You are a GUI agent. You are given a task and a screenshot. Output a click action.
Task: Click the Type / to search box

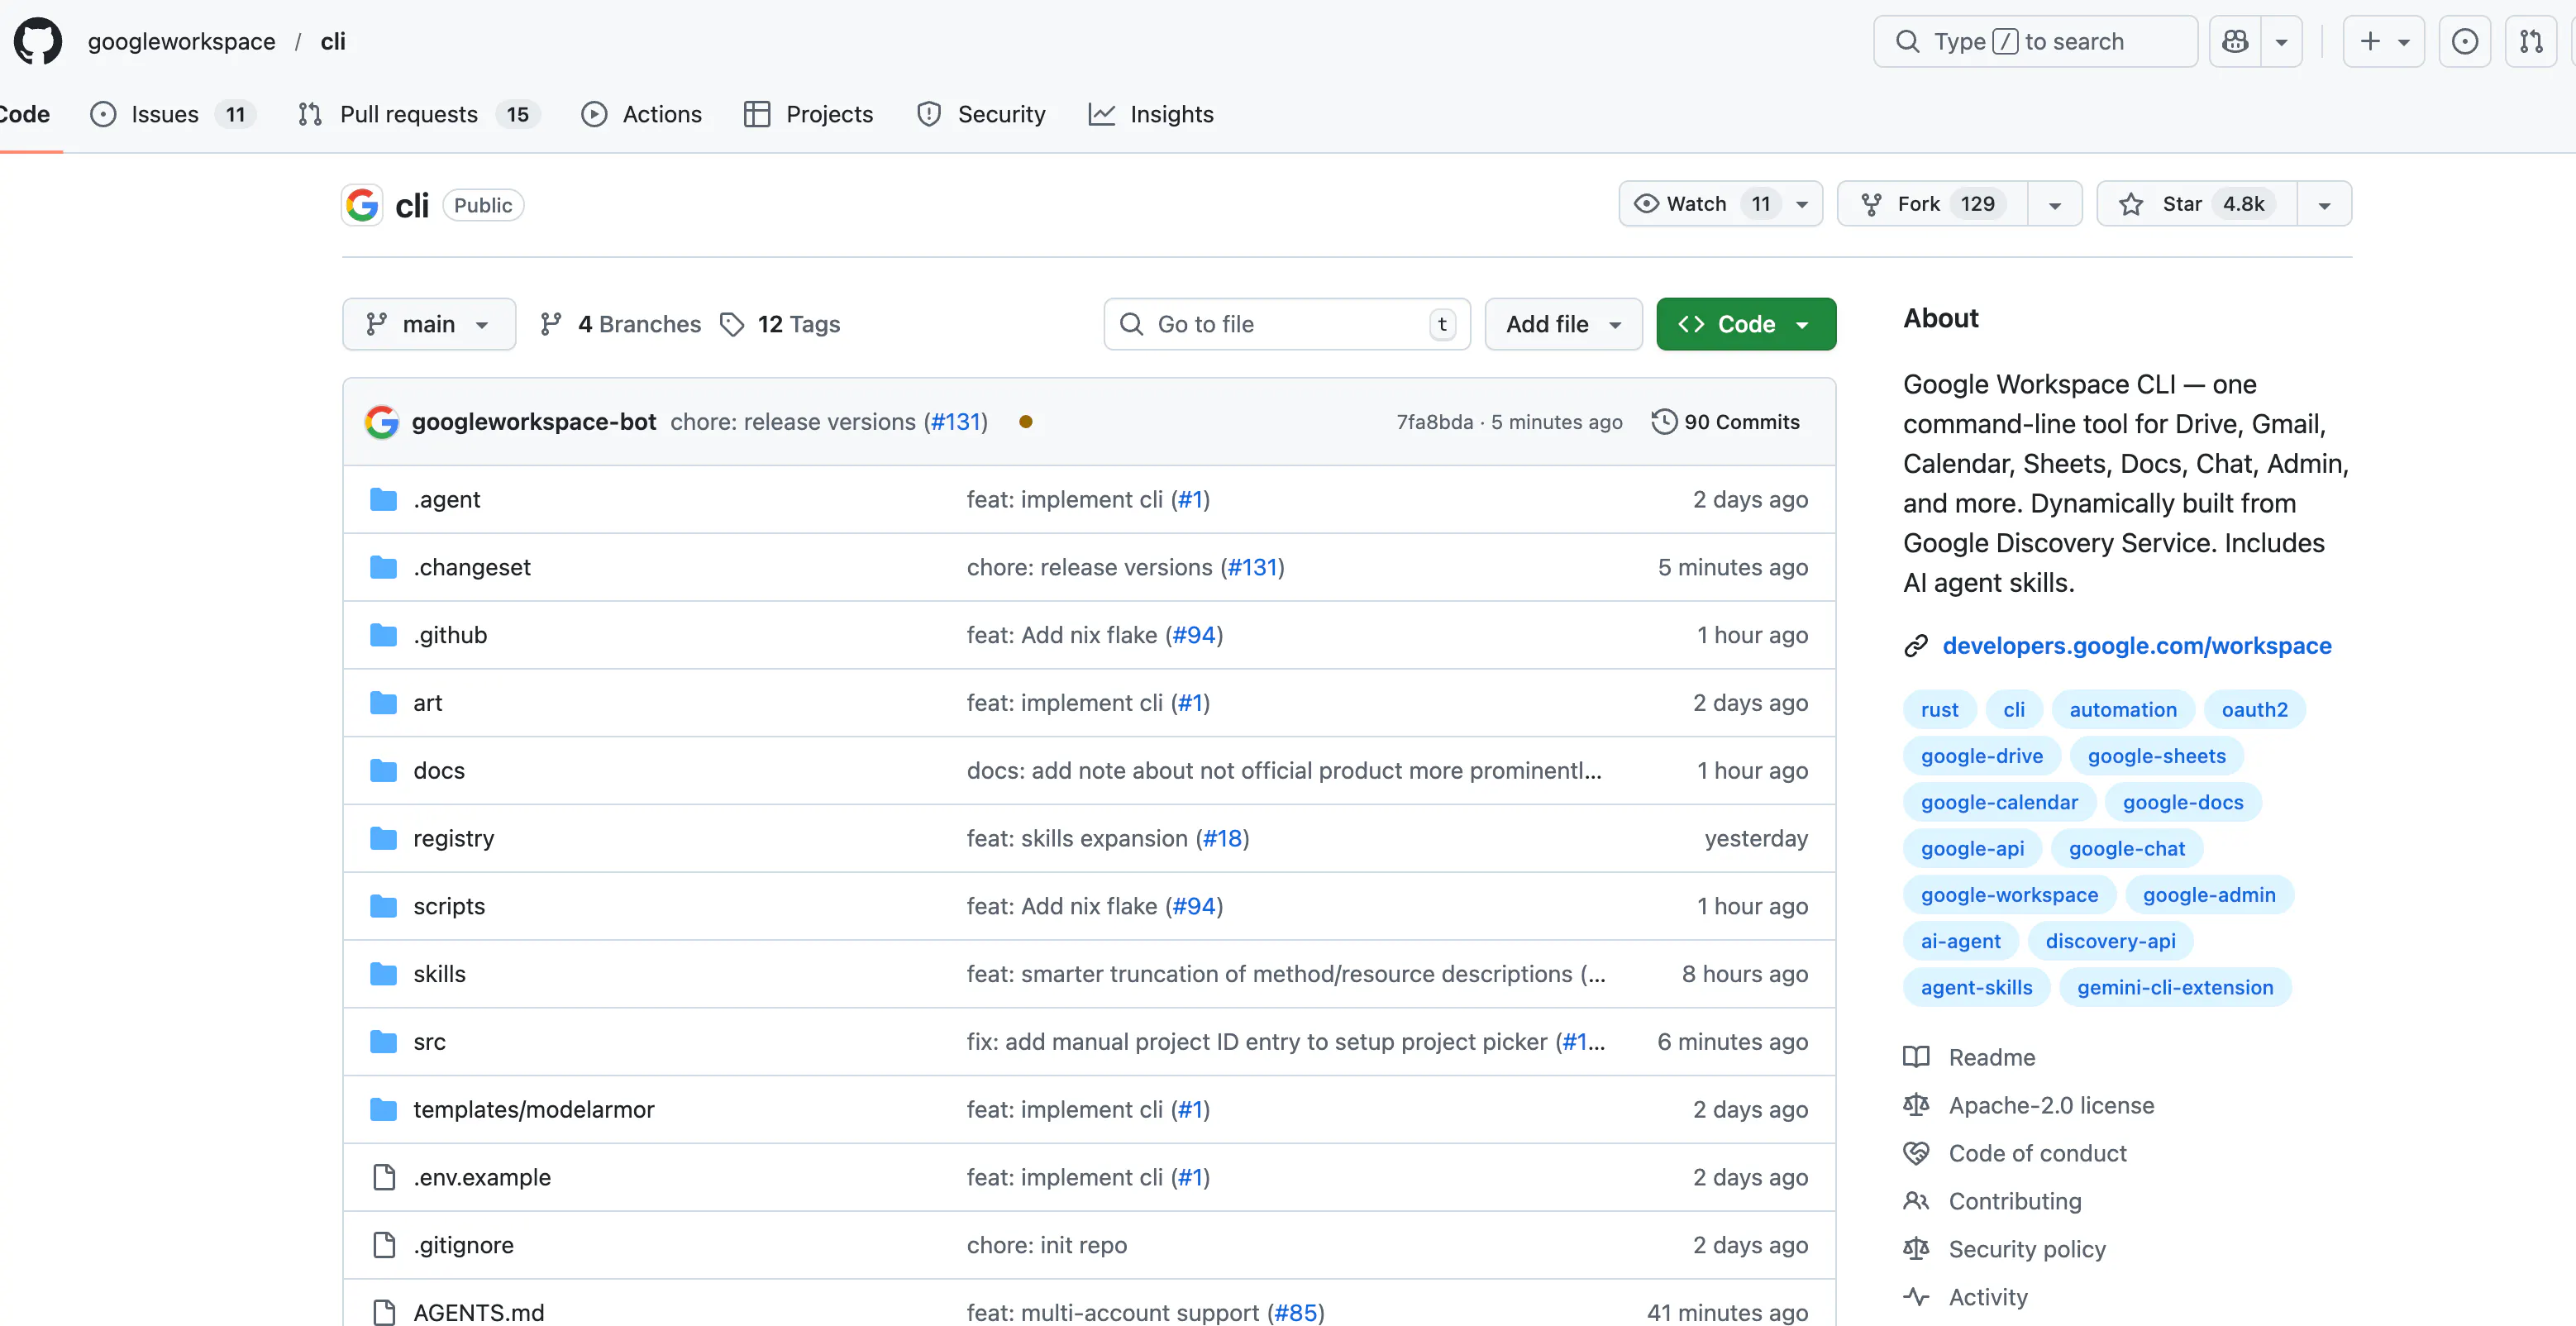pos(2035,41)
